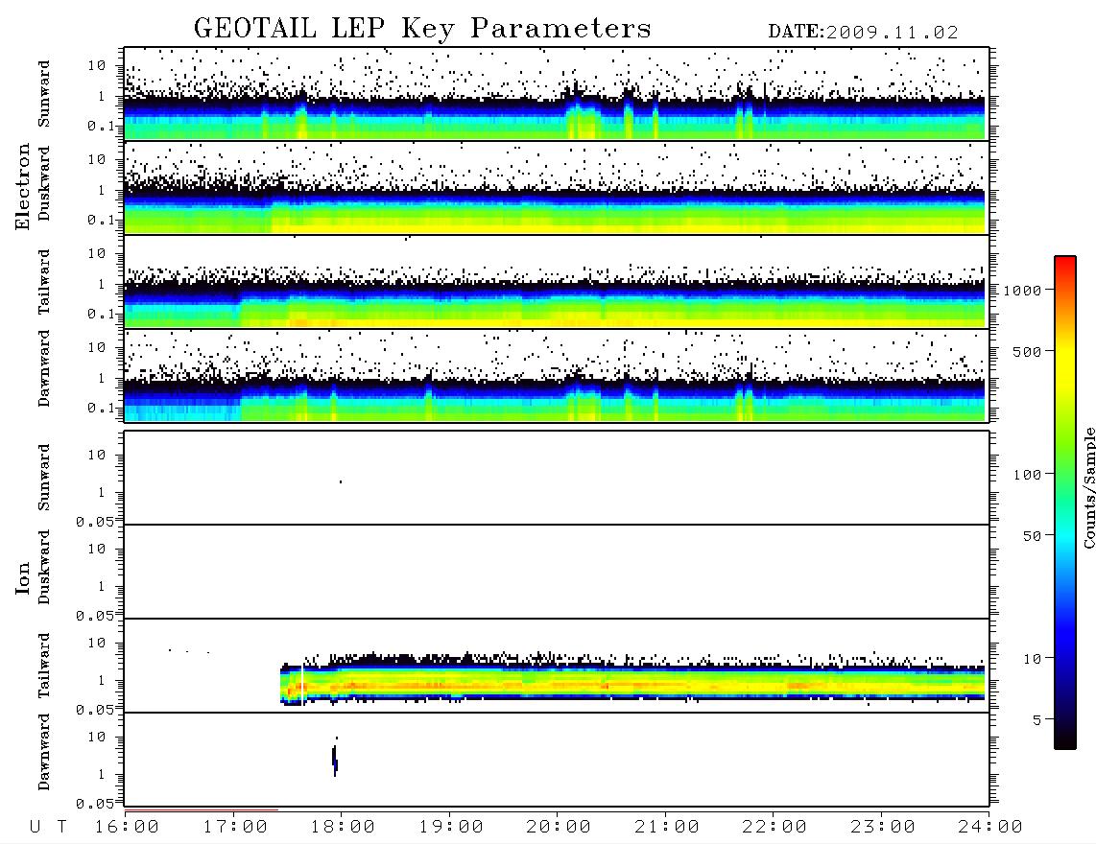Click the 100 colorbar tick label
This screenshot has width=1096, height=844.
tap(1027, 475)
